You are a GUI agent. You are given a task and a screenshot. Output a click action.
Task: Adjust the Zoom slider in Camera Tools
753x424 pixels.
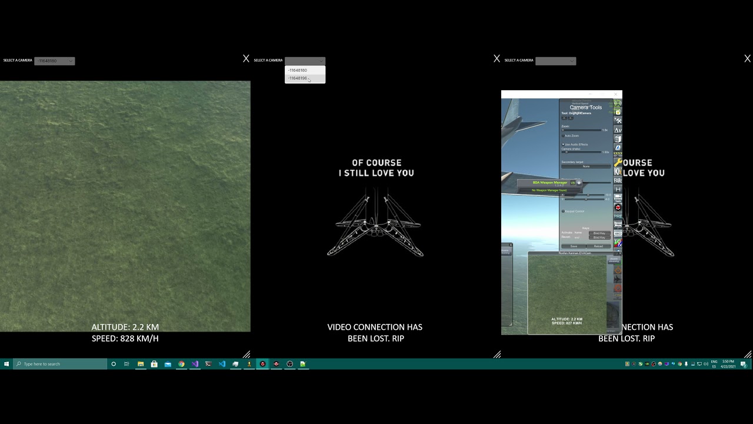[x=581, y=130]
